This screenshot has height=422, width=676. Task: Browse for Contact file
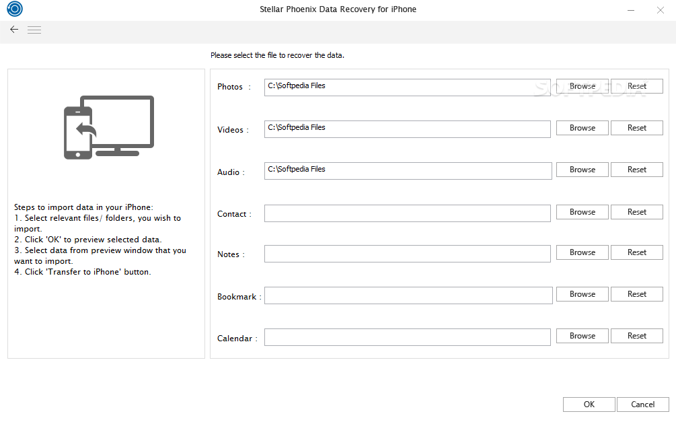pyautogui.click(x=582, y=212)
